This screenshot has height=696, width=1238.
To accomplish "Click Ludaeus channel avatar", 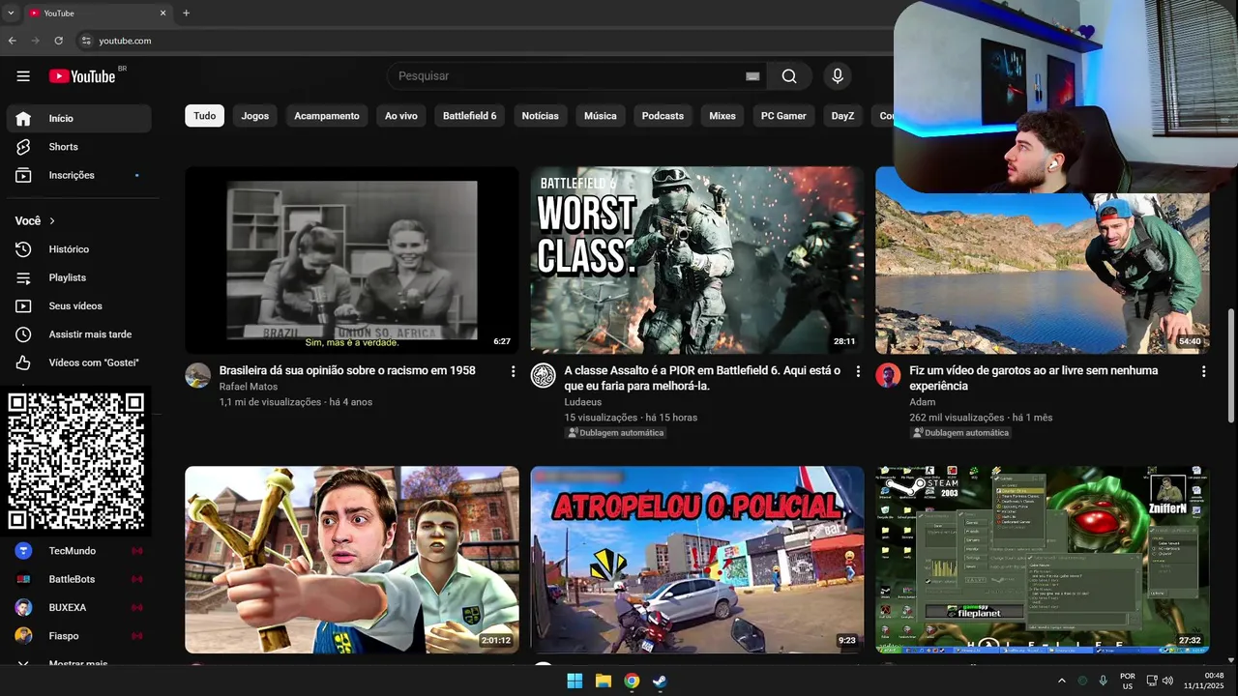I will [544, 376].
